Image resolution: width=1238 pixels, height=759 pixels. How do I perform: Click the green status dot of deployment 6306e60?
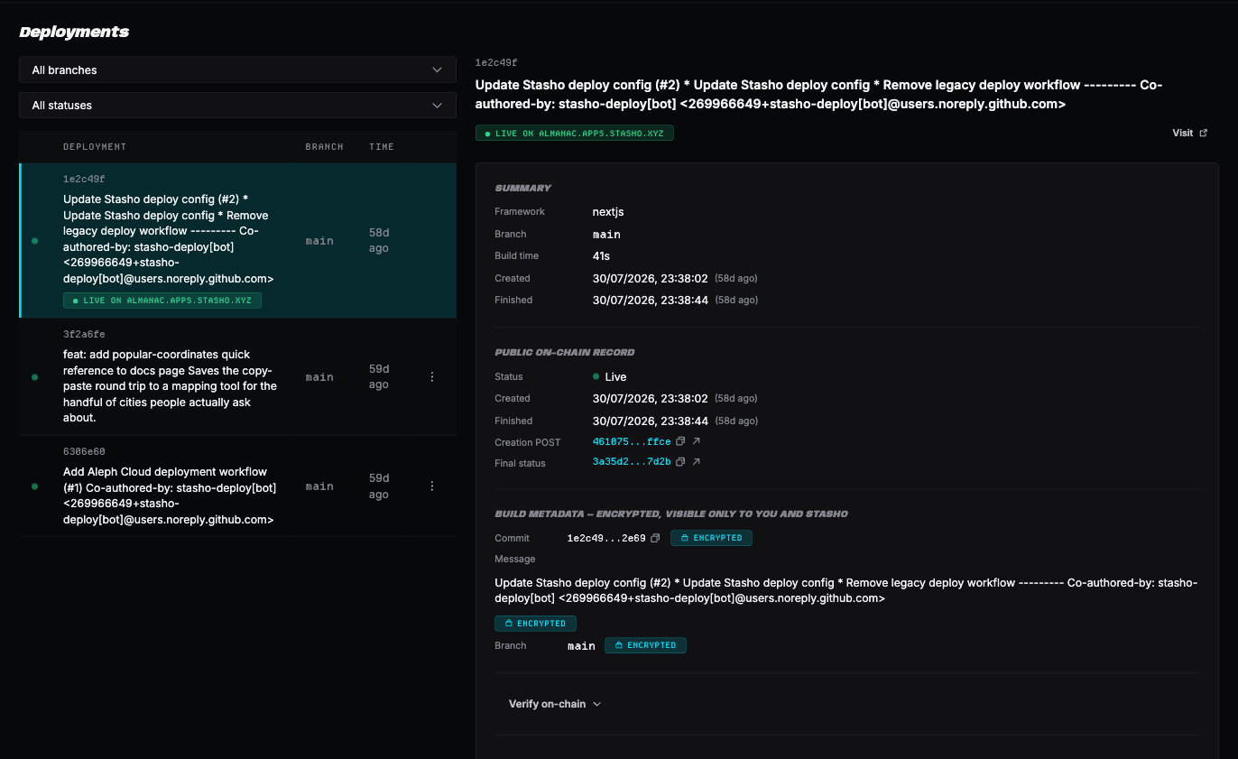[34, 486]
